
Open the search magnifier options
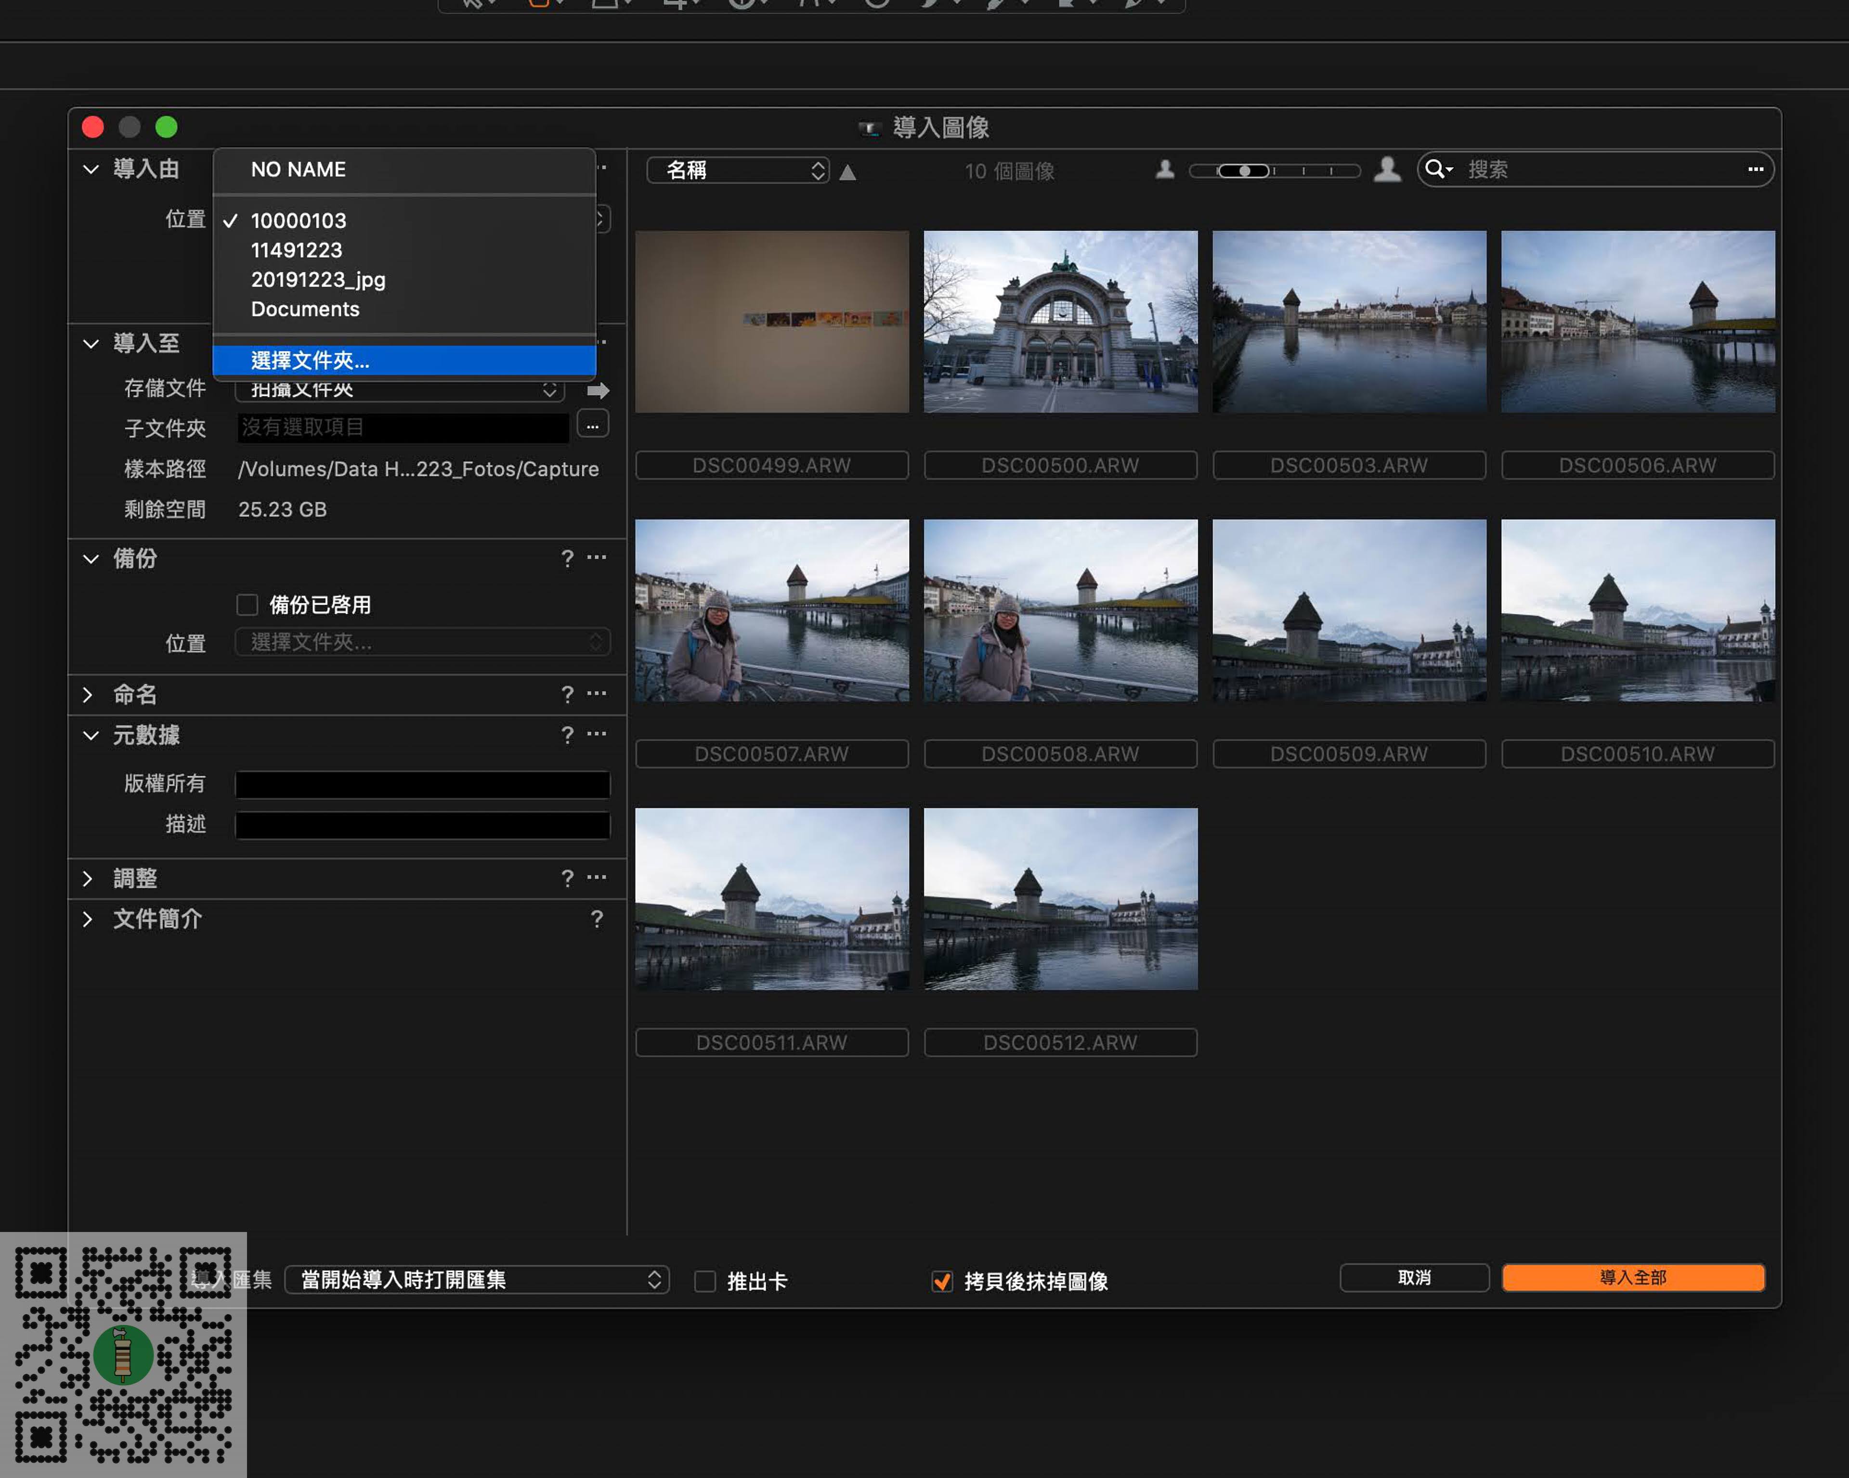(1438, 170)
